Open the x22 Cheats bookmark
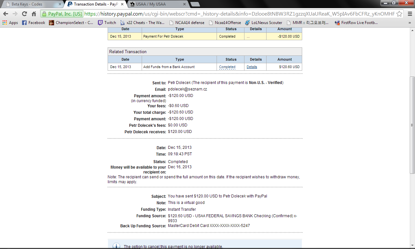Image resolution: width=415 pixels, height=249 pixels. pos(142,23)
